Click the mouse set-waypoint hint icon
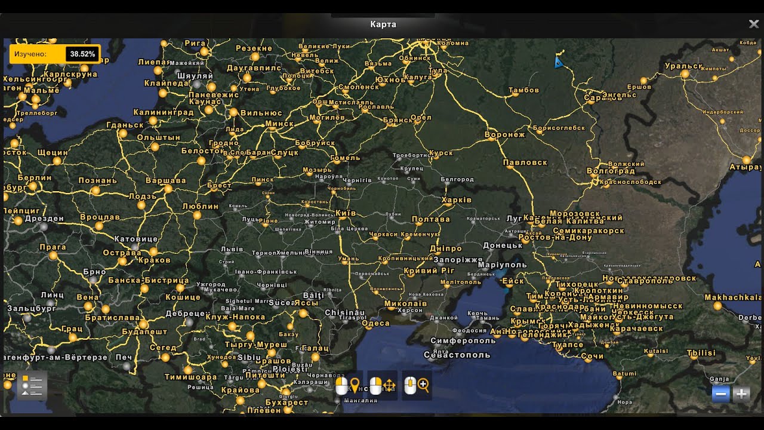 [x=347, y=386]
